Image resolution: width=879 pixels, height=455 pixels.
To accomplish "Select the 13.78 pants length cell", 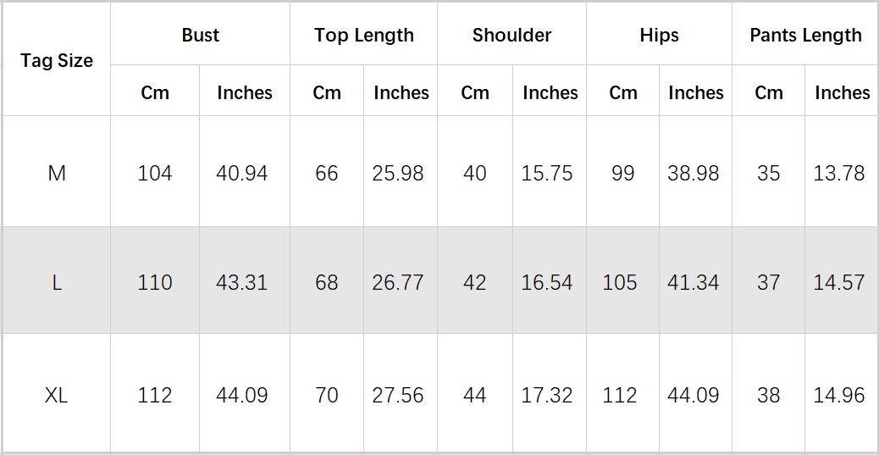I will (x=839, y=174).
